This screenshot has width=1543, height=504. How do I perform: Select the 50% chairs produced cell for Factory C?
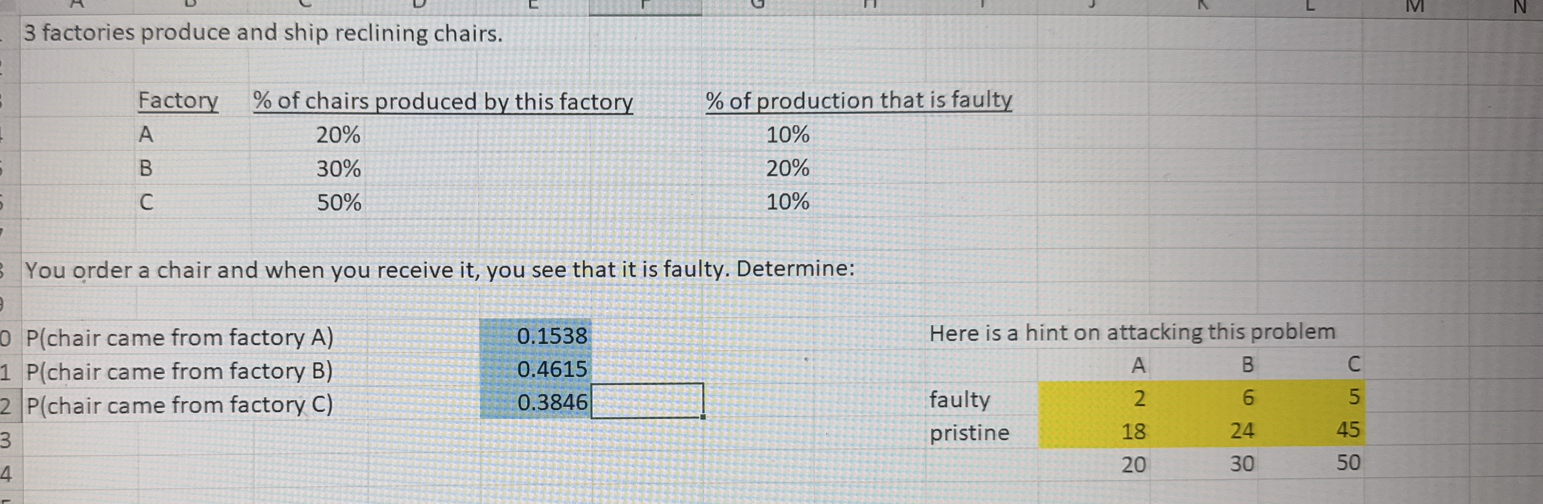pyautogui.click(x=339, y=204)
